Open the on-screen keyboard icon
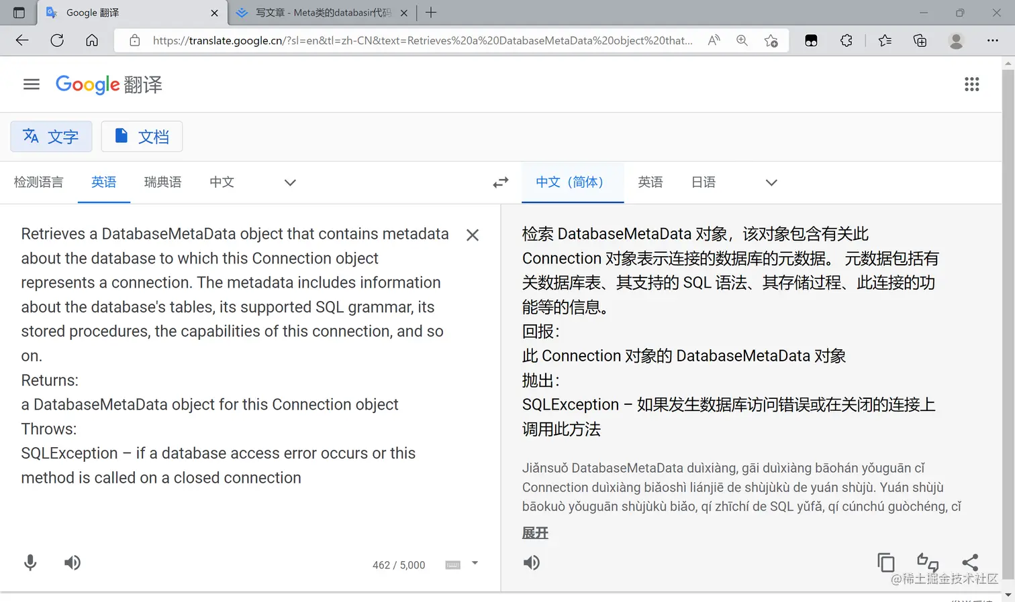The image size is (1015, 602). coord(453,565)
